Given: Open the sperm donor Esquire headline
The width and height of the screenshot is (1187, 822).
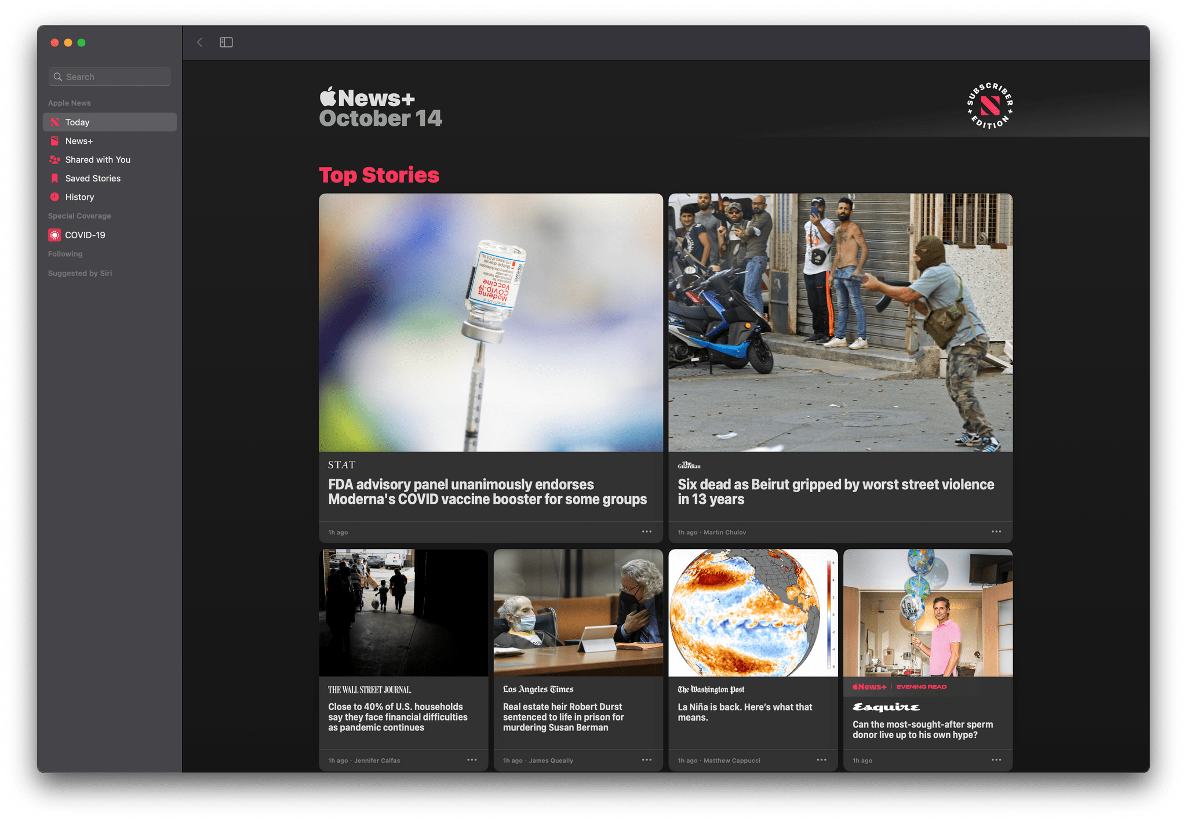Looking at the screenshot, I should [923, 729].
